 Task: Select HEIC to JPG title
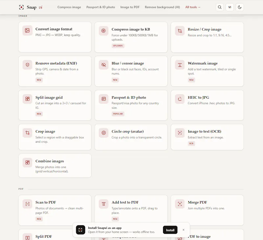point(199,97)
